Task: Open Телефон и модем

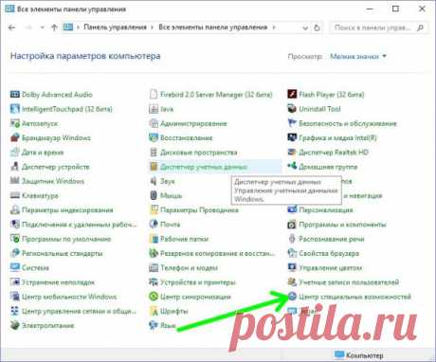Action: pos(189,268)
